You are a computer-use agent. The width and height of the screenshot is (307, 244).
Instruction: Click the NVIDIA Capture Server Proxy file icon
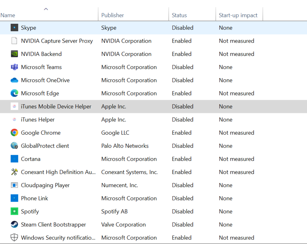(x=14, y=41)
